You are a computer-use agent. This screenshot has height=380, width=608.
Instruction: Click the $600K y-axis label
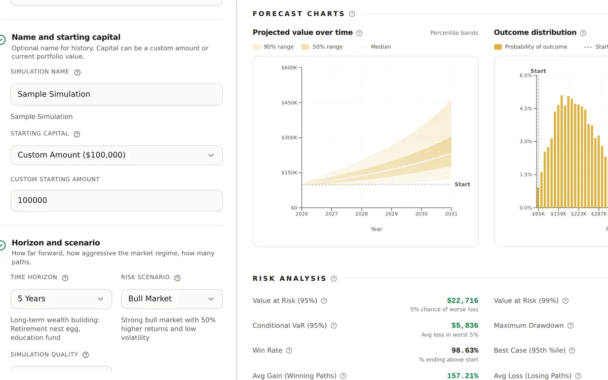point(289,67)
